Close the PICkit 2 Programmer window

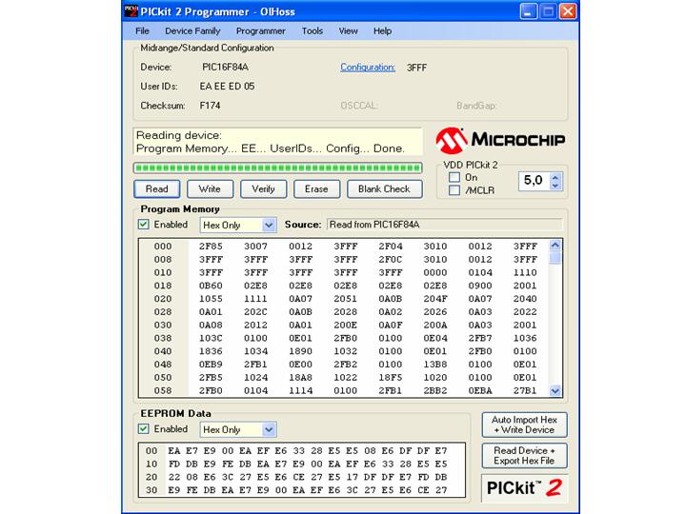click(x=568, y=10)
